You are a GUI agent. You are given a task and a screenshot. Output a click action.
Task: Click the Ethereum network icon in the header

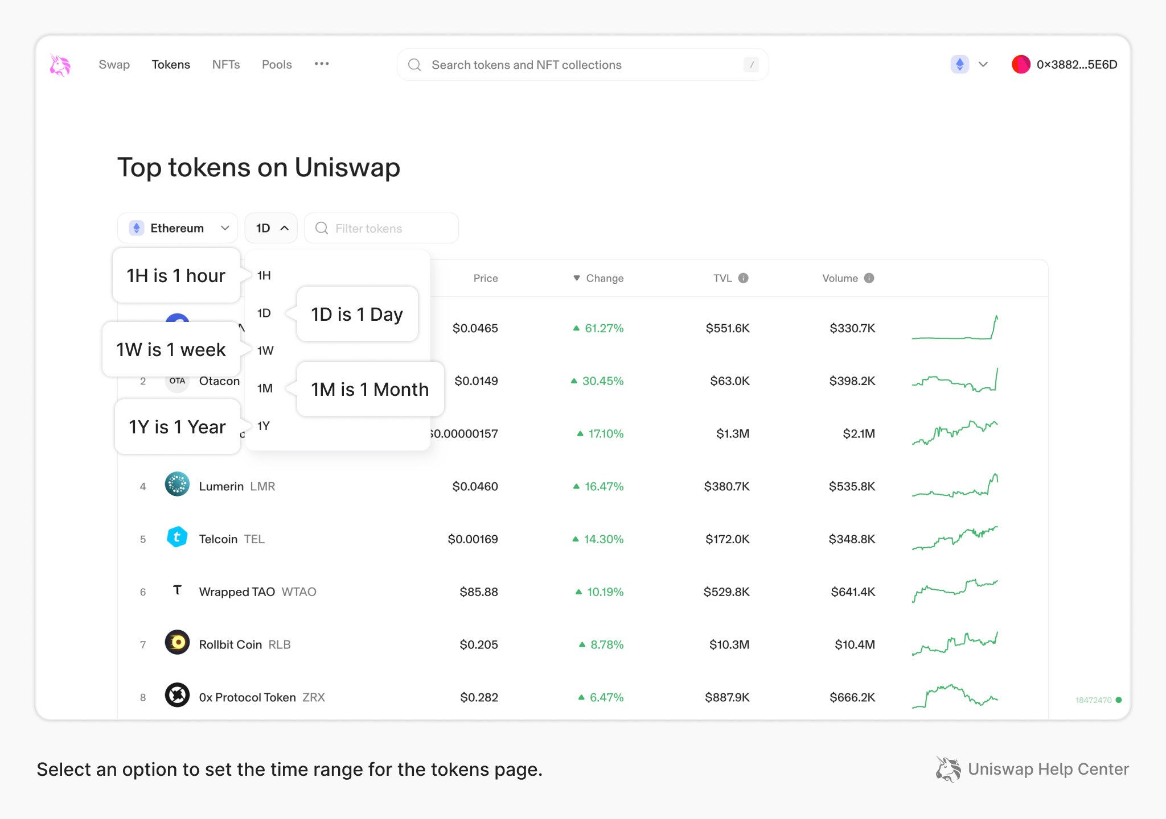pos(960,64)
